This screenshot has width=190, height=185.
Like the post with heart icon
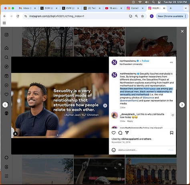coord(113,133)
